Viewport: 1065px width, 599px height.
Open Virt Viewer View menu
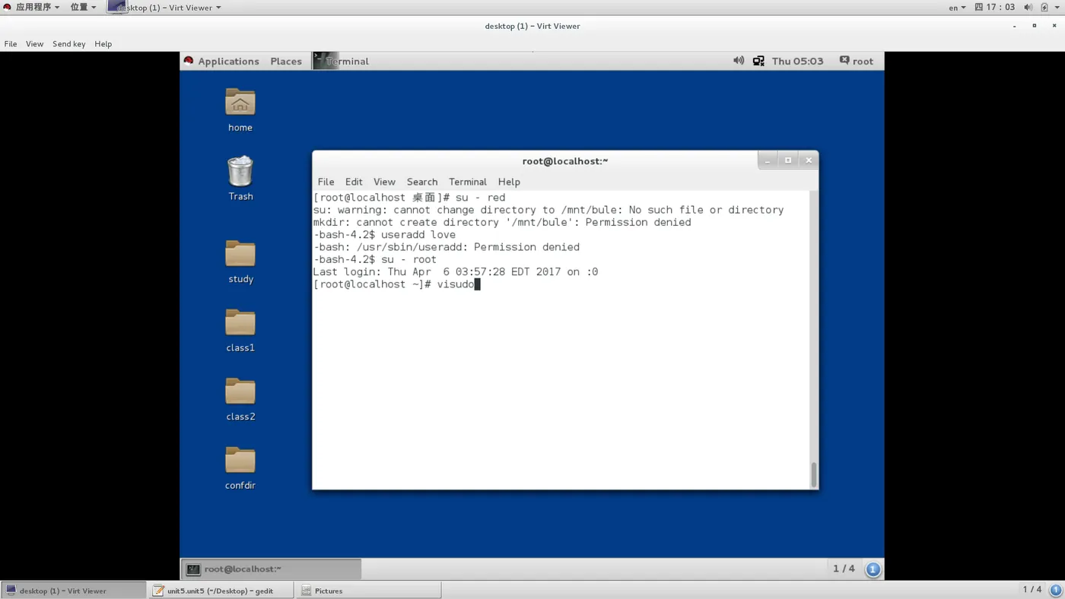tap(35, 44)
